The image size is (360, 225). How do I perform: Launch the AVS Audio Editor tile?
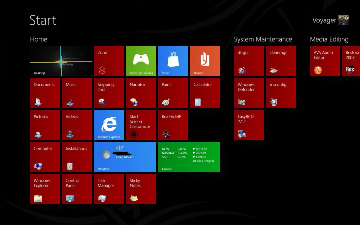tap(325, 61)
